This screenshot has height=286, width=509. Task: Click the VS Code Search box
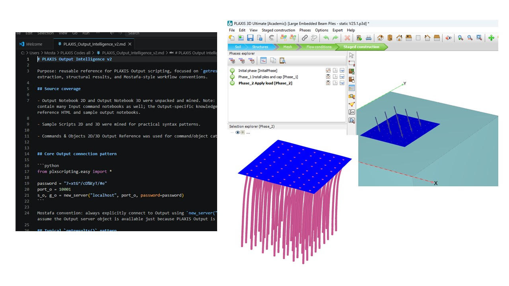click(171, 33)
